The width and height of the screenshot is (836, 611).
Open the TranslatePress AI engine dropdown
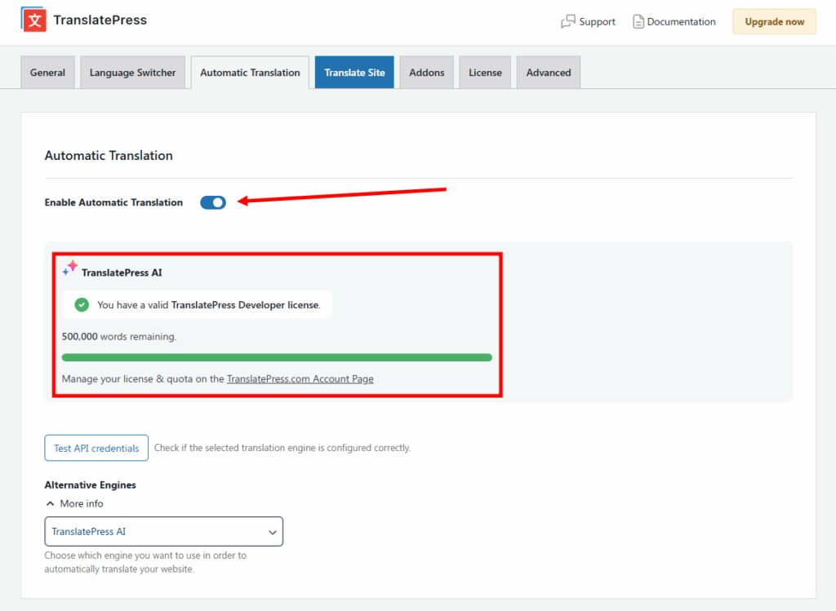163,532
